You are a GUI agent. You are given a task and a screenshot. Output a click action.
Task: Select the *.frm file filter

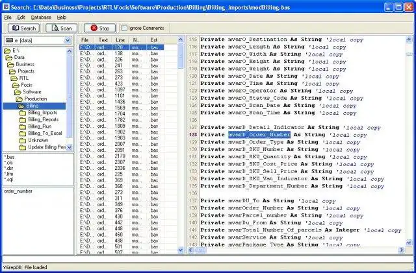click(x=8, y=174)
